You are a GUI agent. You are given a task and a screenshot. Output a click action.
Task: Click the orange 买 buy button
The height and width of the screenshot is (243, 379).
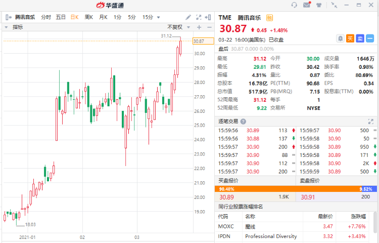tap(350, 38)
